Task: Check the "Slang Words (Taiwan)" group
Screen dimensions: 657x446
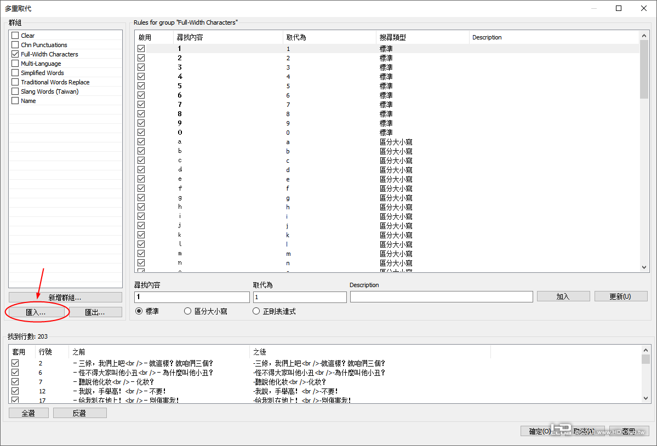Action: [x=15, y=91]
